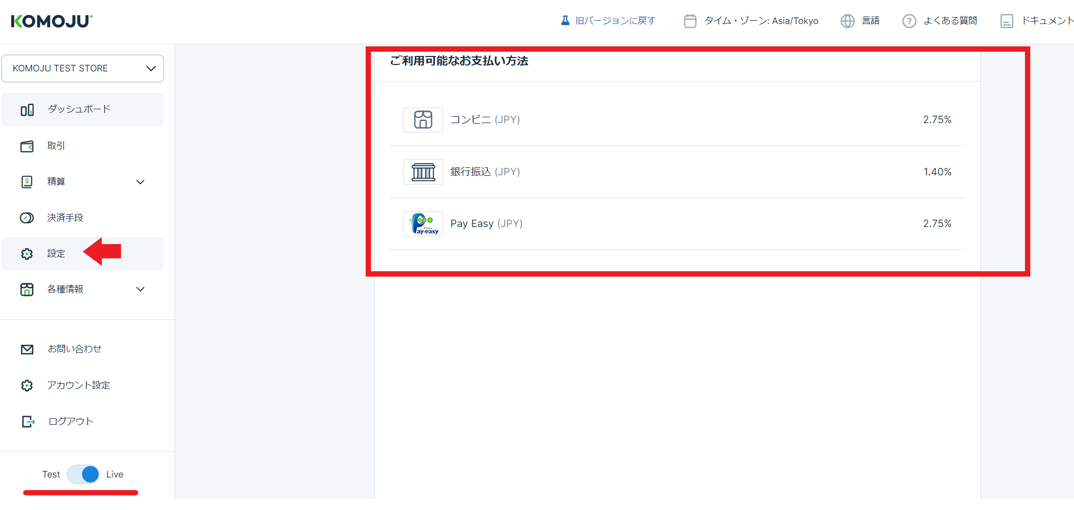Click the ログアウト exit icon

coord(28,422)
